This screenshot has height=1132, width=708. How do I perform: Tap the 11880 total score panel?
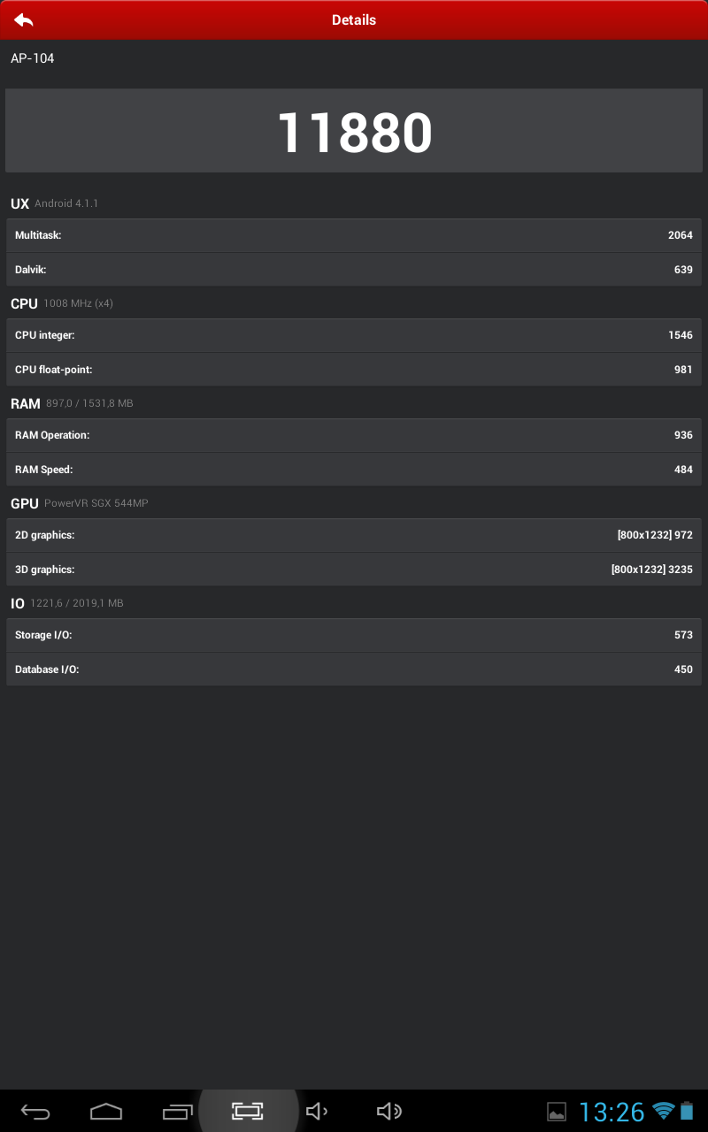[x=354, y=130]
